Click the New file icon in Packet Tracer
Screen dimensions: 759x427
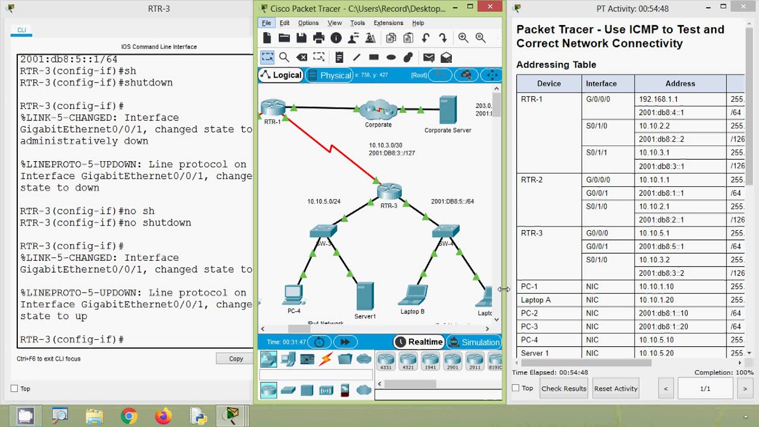point(267,38)
